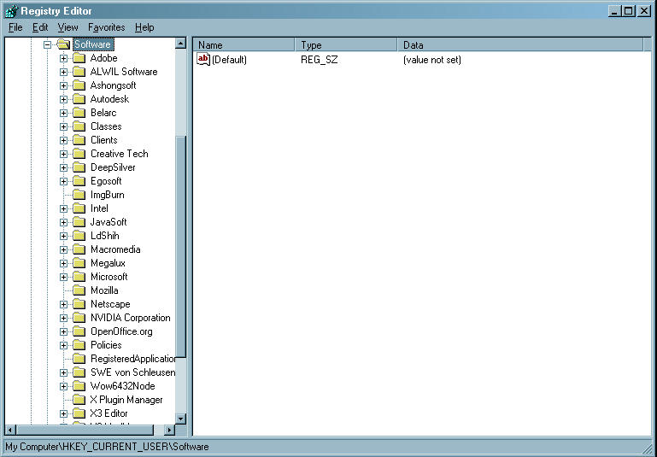Viewport: 657px width, 457px height.
Task: Expand the Wow6432Node key
Action: point(64,386)
